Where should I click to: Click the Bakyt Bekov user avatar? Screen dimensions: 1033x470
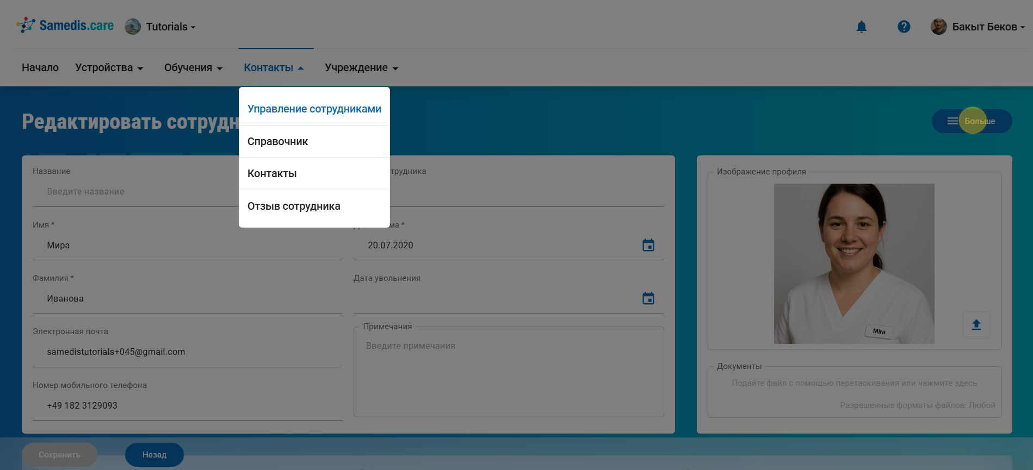(938, 27)
